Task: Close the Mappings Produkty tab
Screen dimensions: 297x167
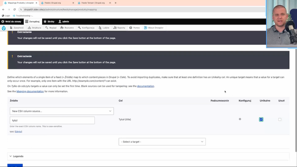Action: (36, 3)
